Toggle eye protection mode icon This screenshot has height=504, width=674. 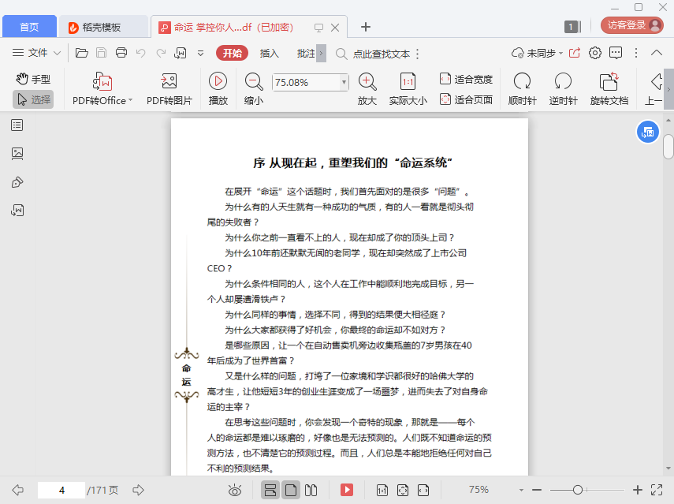click(234, 490)
